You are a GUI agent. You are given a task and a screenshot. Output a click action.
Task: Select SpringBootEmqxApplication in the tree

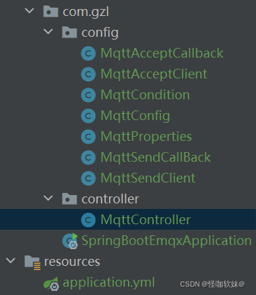[x=166, y=242]
